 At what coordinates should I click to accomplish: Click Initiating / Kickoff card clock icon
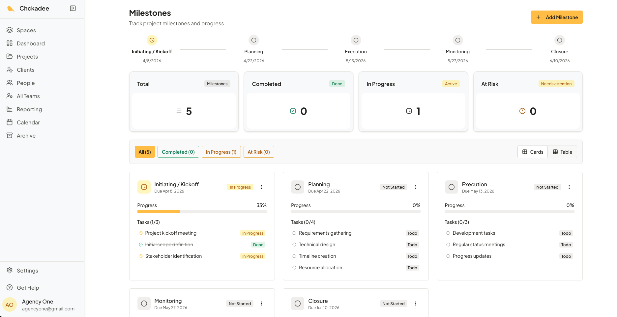tap(144, 187)
